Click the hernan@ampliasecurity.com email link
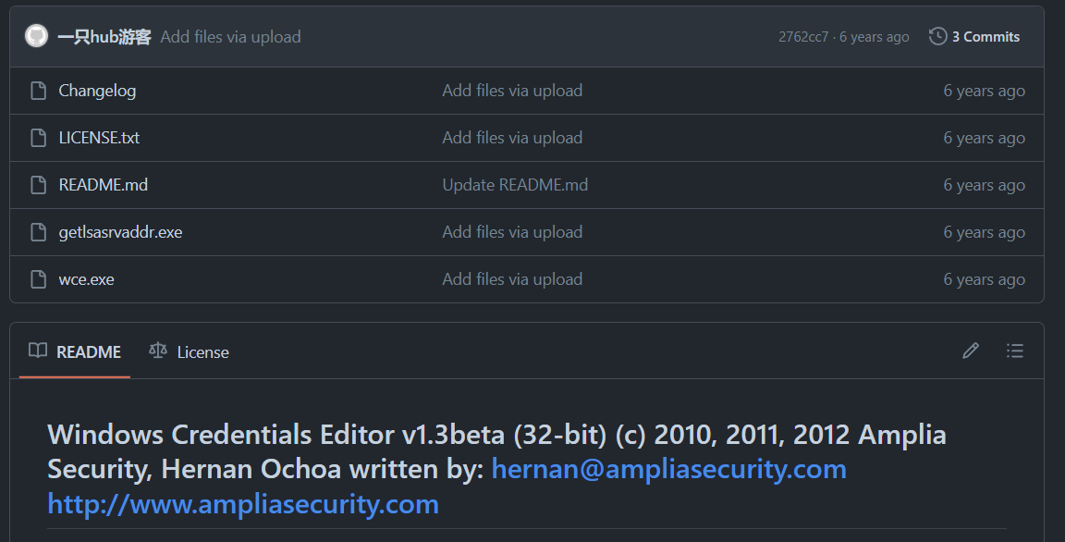1065x542 pixels. tap(668, 469)
